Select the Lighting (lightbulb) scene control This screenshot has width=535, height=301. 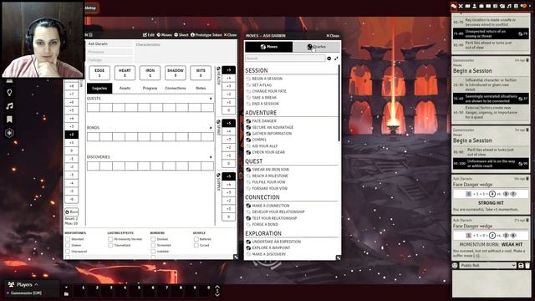point(9,93)
